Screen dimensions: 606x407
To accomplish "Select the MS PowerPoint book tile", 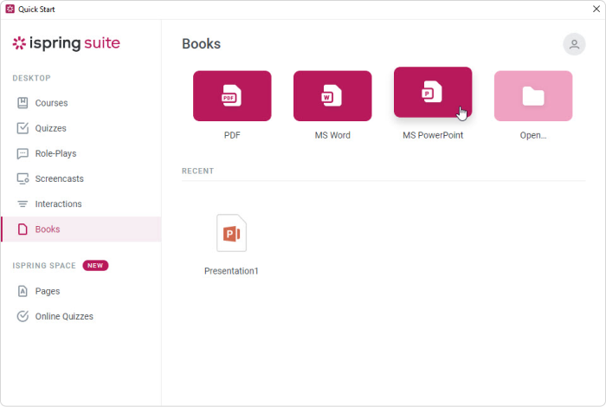I will click(432, 92).
